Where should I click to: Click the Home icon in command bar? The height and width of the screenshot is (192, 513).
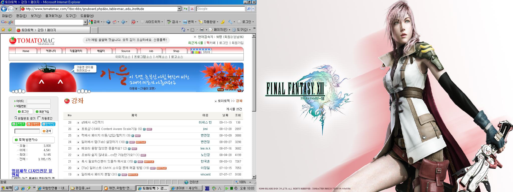click(184, 30)
